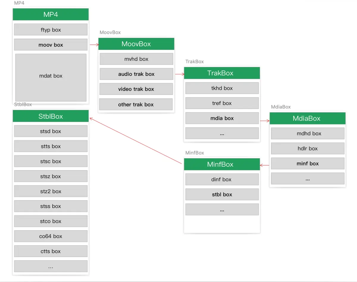357x282 pixels.
Task: Select the stss box row
Action: pyautogui.click(x=51, y=206)
